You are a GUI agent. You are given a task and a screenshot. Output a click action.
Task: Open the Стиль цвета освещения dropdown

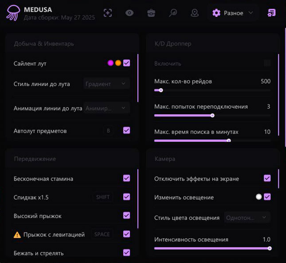point(247,217)
